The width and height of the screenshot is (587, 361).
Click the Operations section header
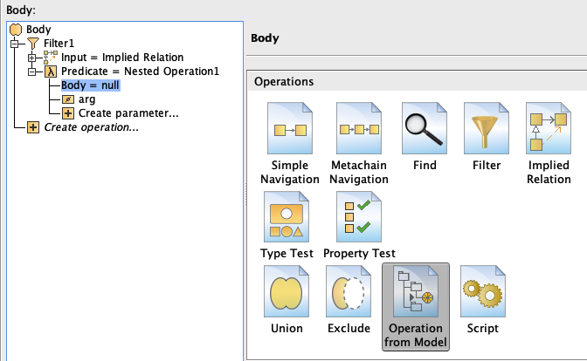click(283, 82)
